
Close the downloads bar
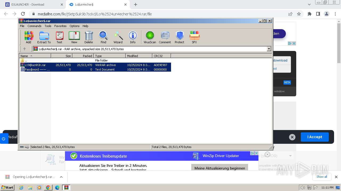(x=336, y=177)
